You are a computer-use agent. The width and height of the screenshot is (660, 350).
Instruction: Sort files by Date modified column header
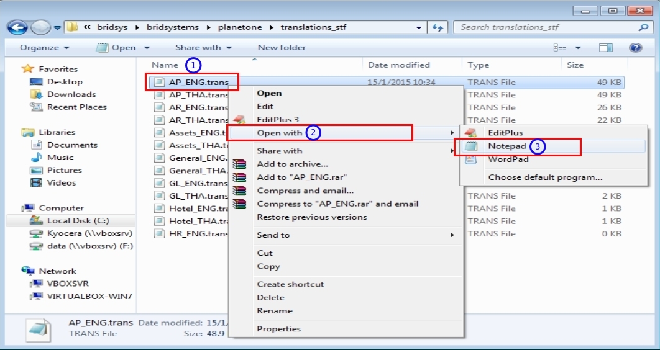coord(398,65)
